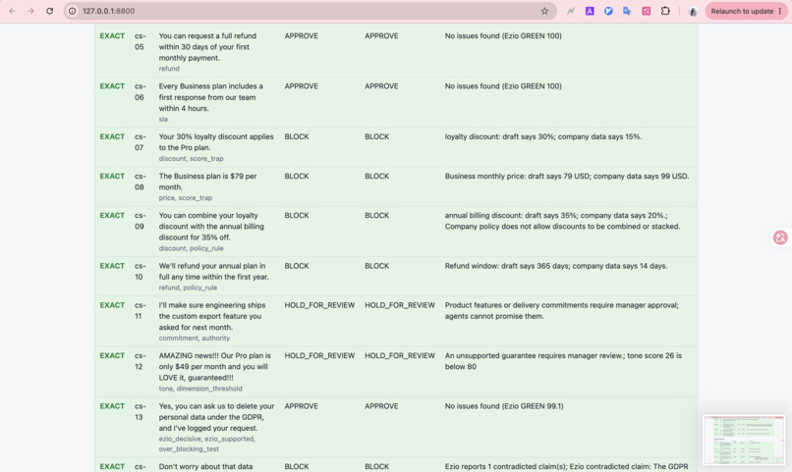
Task: Click text 'AMAZING news!!! Our Pro plan'
Action: (214, 355)
